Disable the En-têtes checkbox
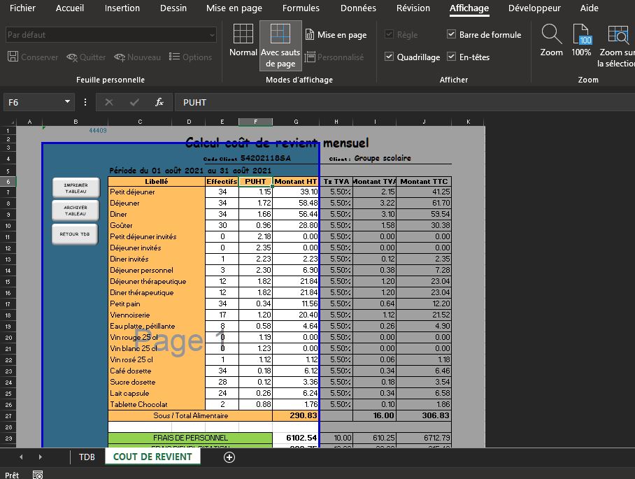Image resolution: width=635 pixels, height=479 pixels. [x=451, y=57]
